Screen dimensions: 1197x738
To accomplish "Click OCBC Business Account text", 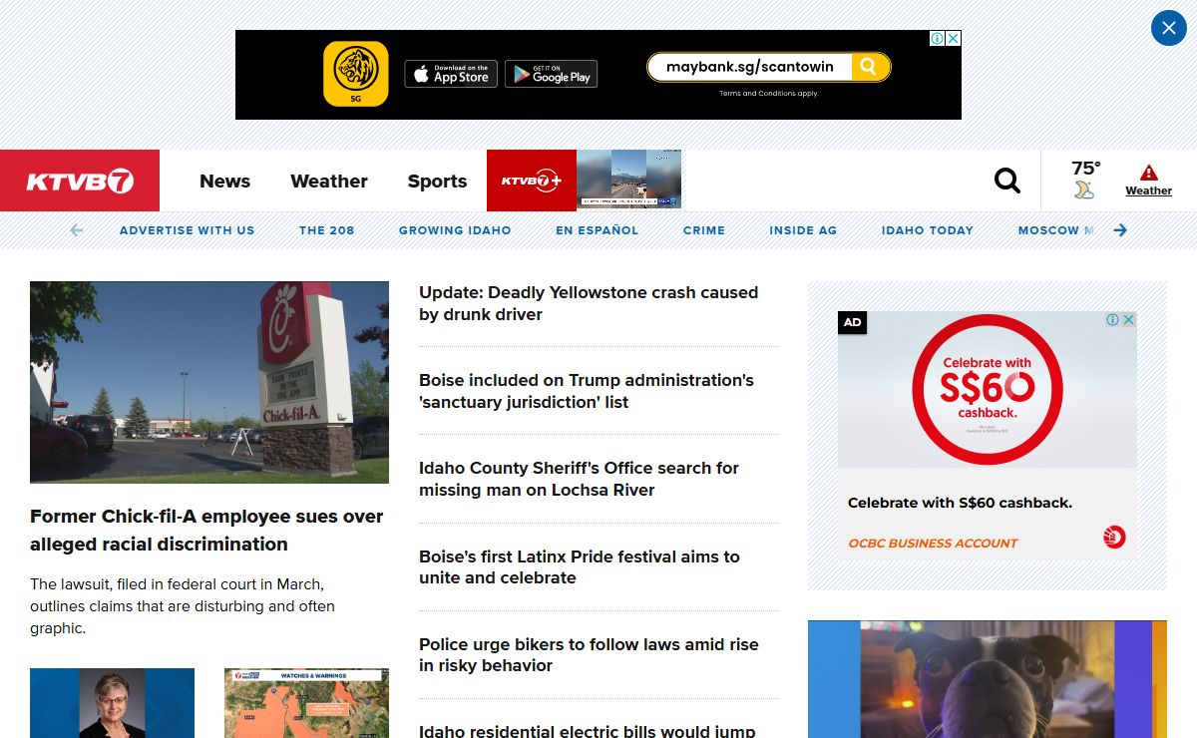I will pyautogui.click(x=933, y=544).
